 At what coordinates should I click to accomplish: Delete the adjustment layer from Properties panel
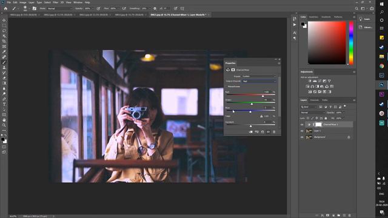[274, 132]
